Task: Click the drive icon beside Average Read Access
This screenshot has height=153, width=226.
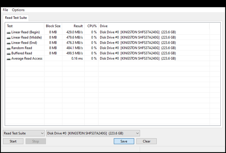Action: pyautogui.click(x=9, y=59)
